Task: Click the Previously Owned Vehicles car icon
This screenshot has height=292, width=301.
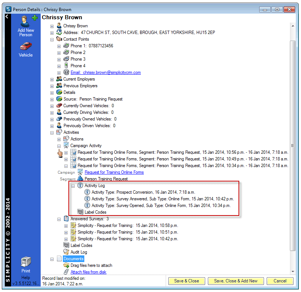Action: 59,119
